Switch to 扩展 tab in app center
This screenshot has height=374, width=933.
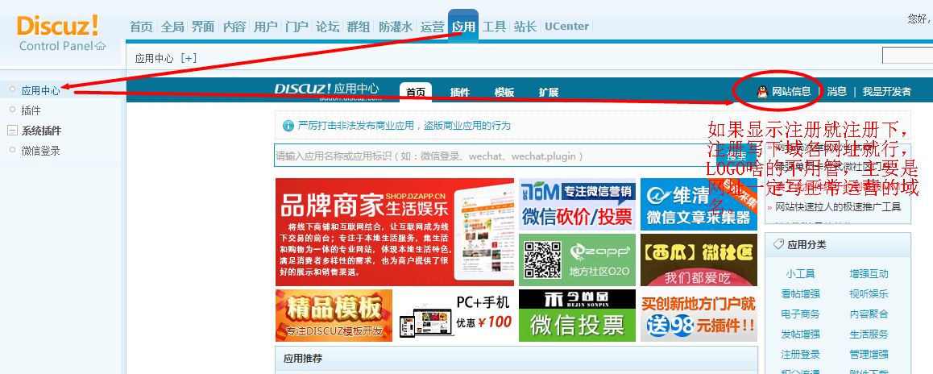549,93
